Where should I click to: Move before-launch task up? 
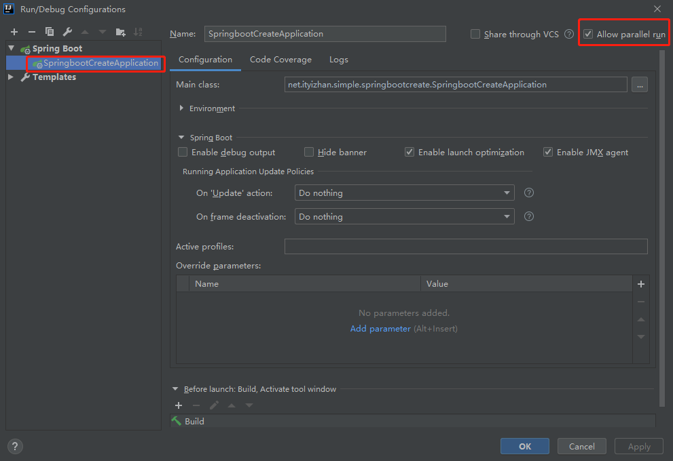[x=232, y=405]
